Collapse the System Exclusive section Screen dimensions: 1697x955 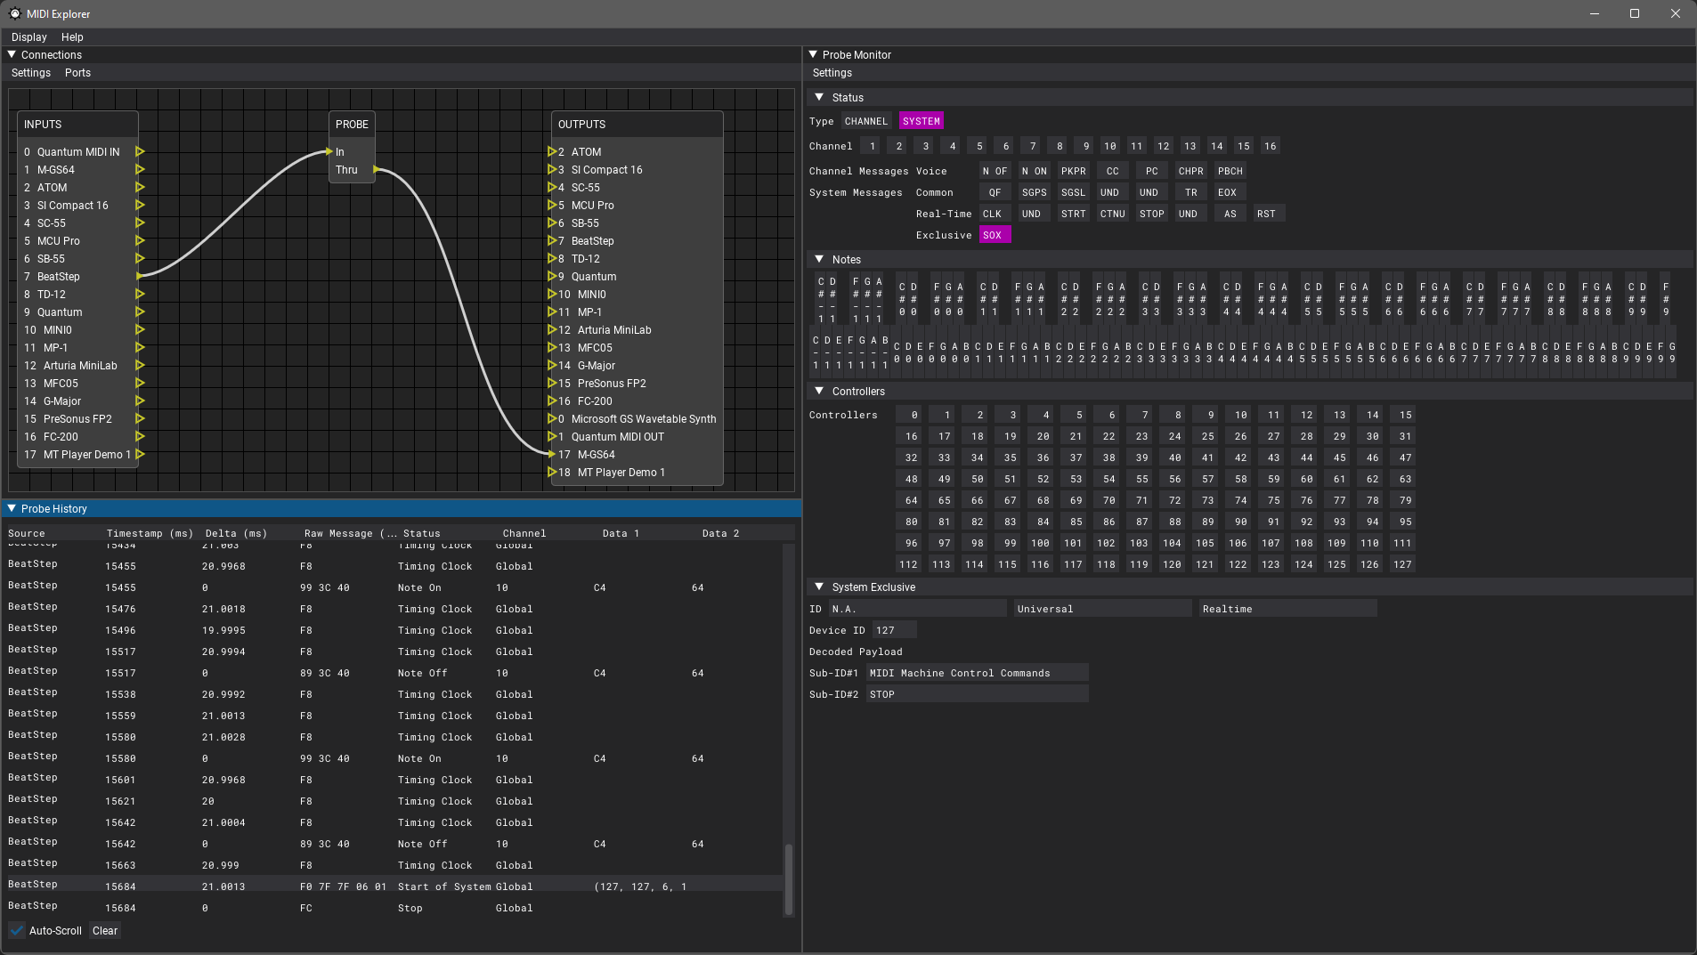[x=819, y=587]
